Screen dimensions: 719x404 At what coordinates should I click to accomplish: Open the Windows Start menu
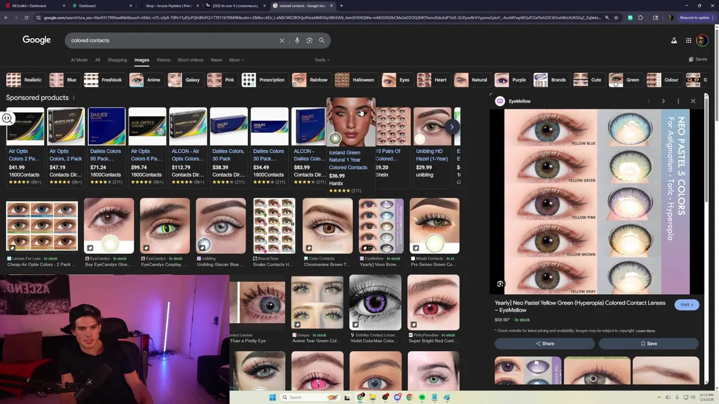[x=272, y=397]
